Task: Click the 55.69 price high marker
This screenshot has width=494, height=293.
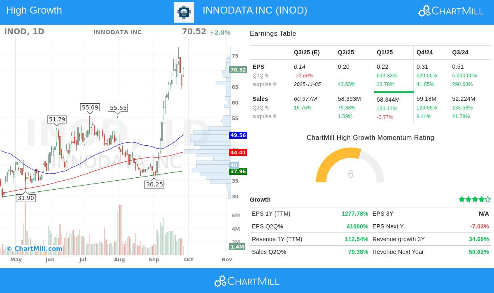Action: (x=90, y=107)
